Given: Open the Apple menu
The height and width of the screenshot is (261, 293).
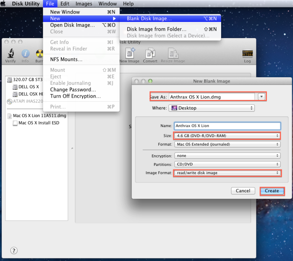Looking at the screenshot, I should point(3,4).
